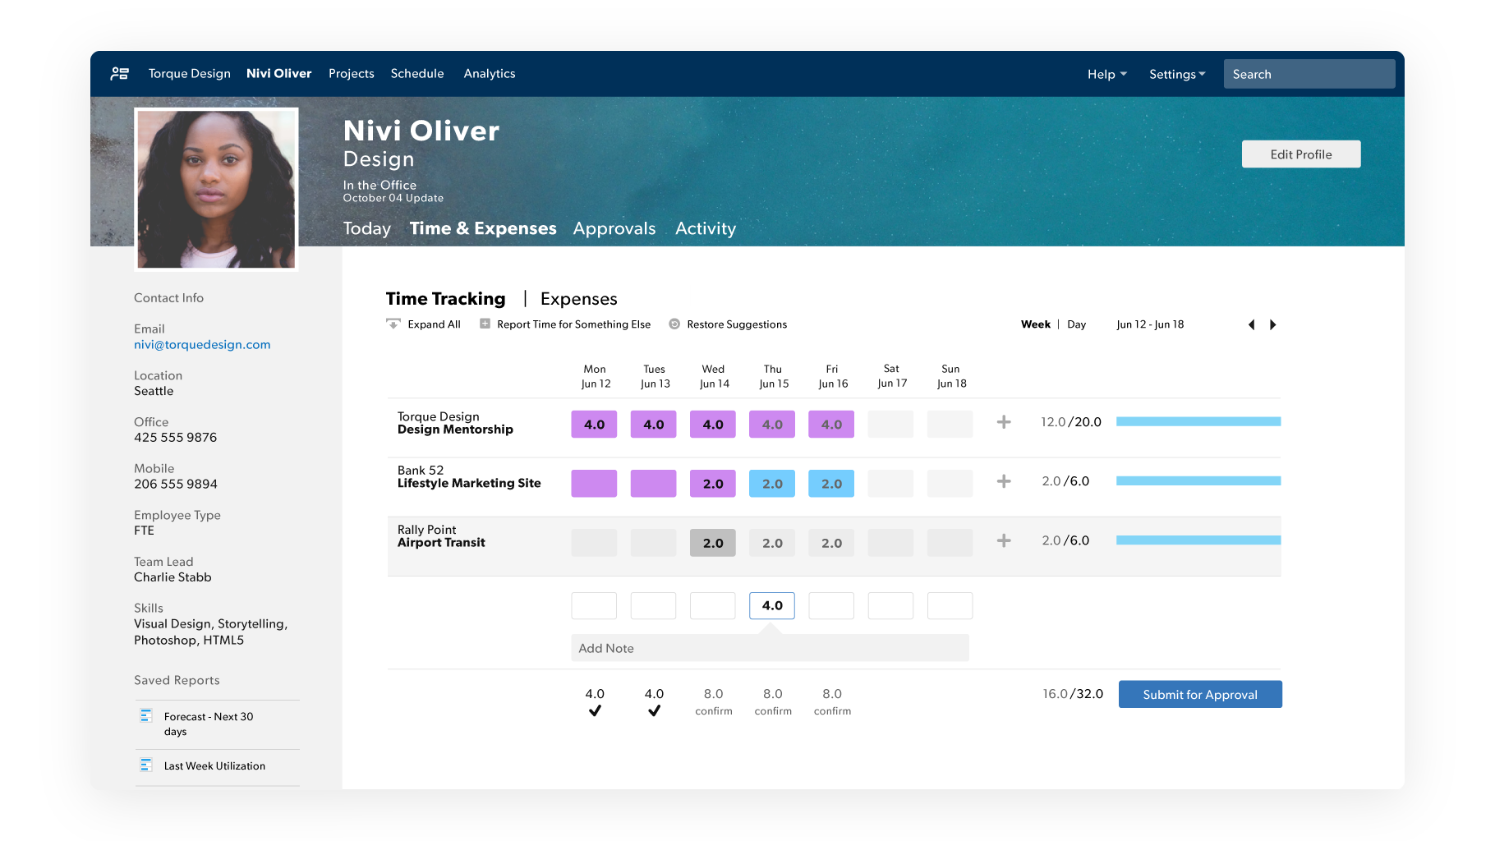Open the Approvals tab
This screenshot has width=1495, height=841.
[614, 228]
